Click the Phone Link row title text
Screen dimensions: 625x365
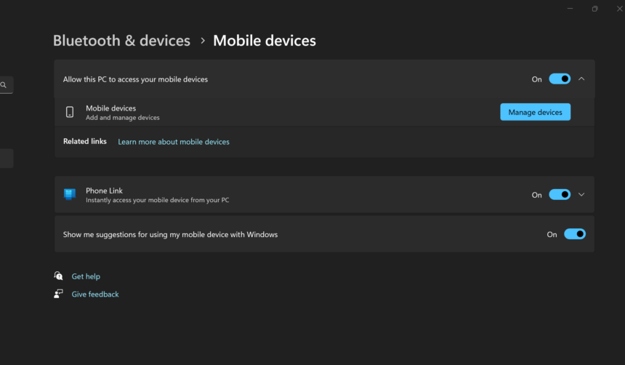[104, 190]
